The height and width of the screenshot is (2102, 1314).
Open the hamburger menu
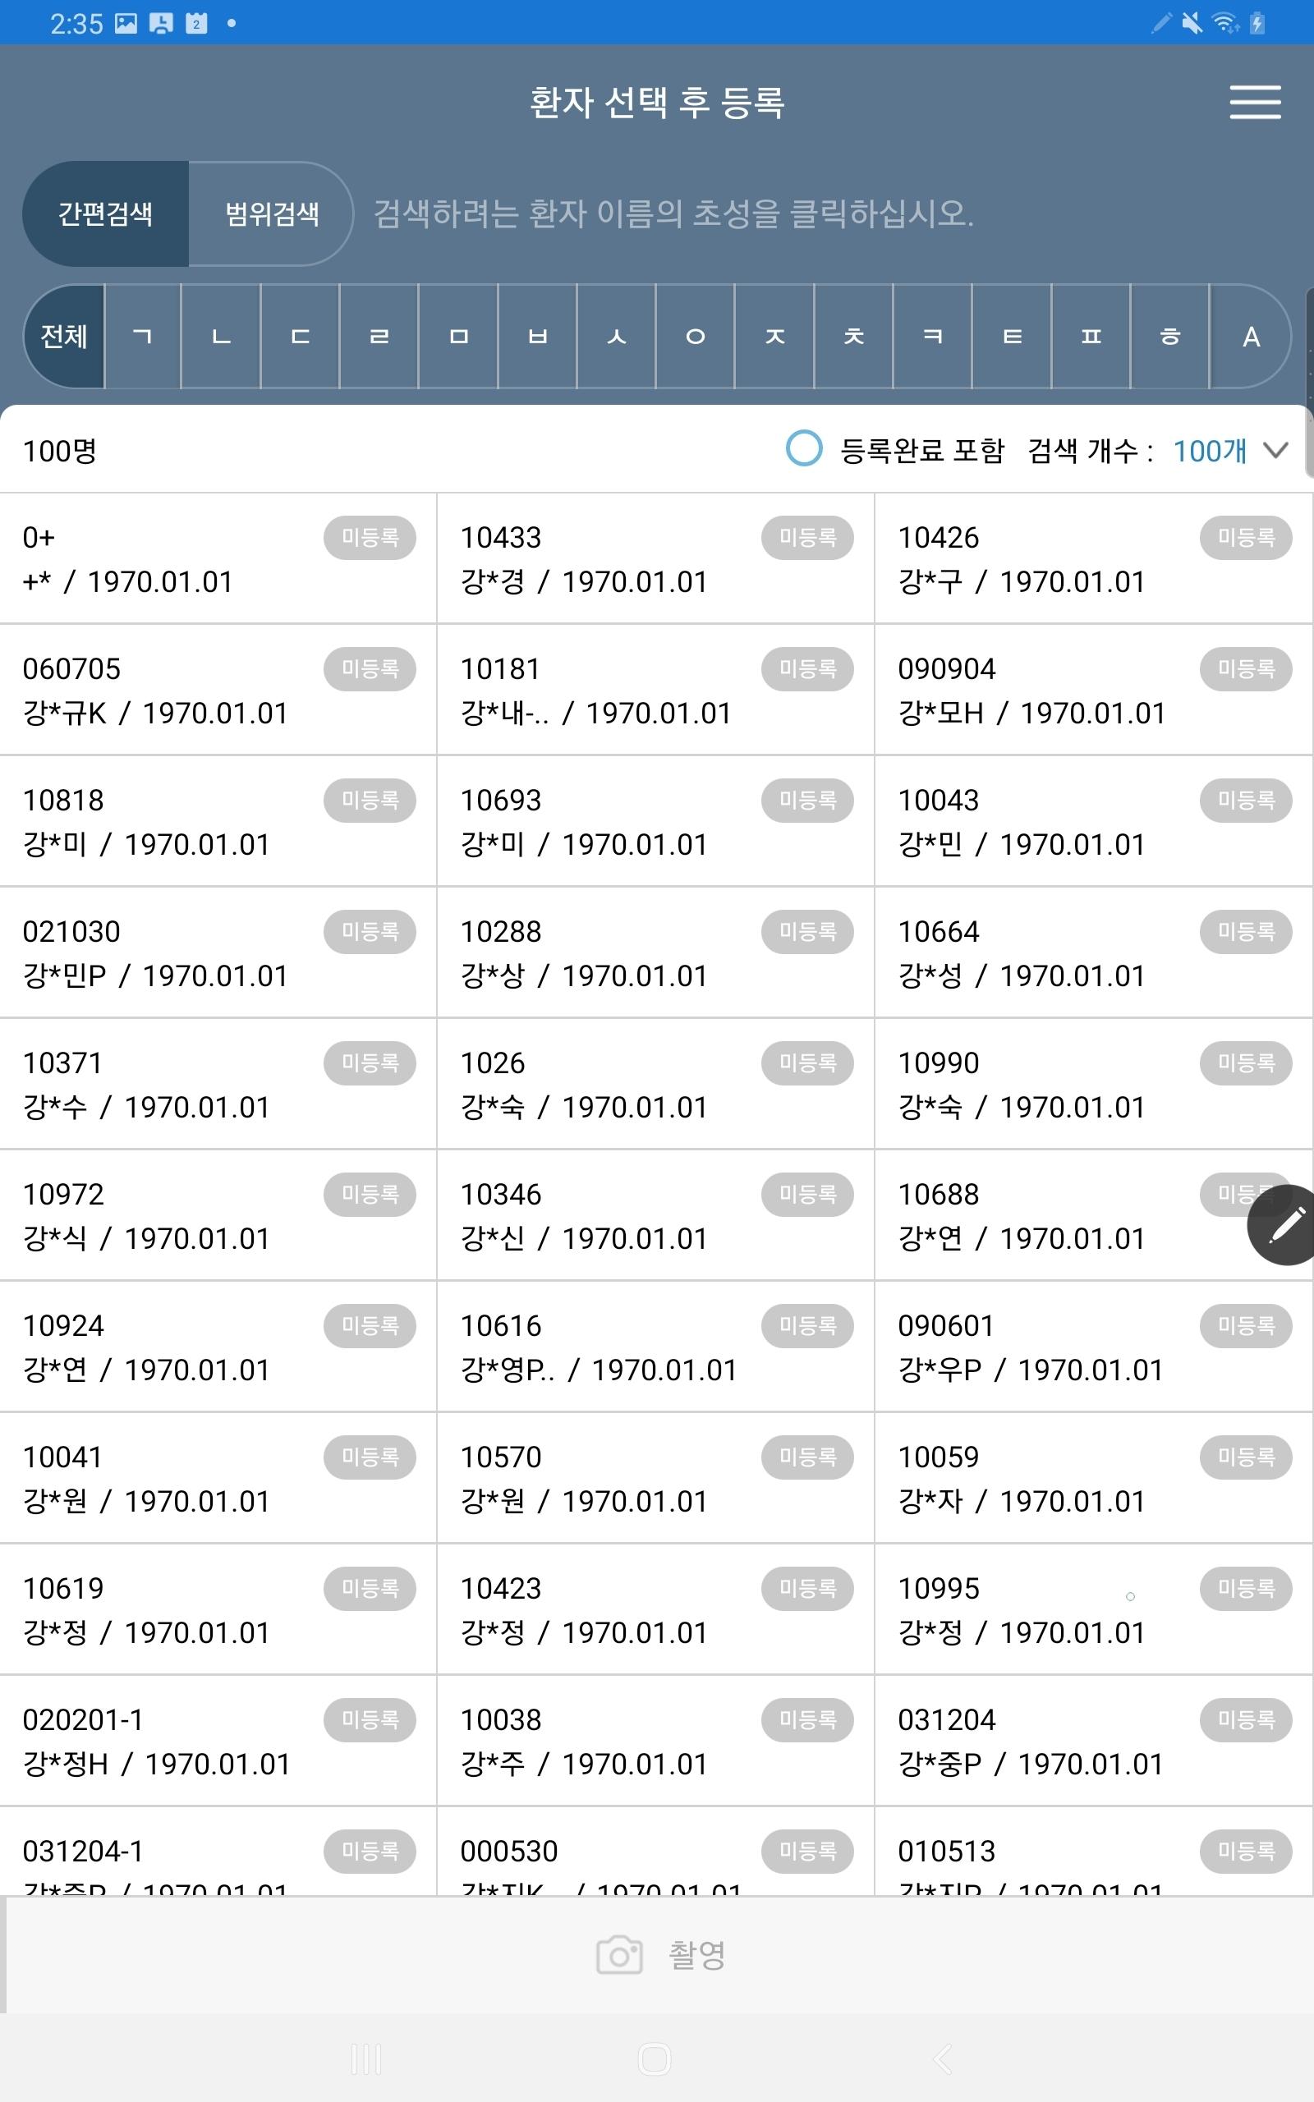point(1254,103)
